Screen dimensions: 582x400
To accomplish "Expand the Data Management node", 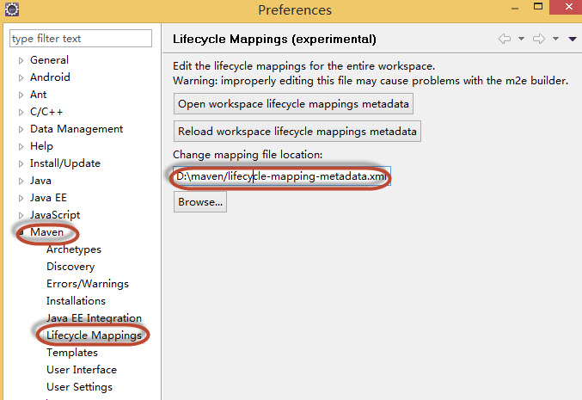I will point(21,129).
